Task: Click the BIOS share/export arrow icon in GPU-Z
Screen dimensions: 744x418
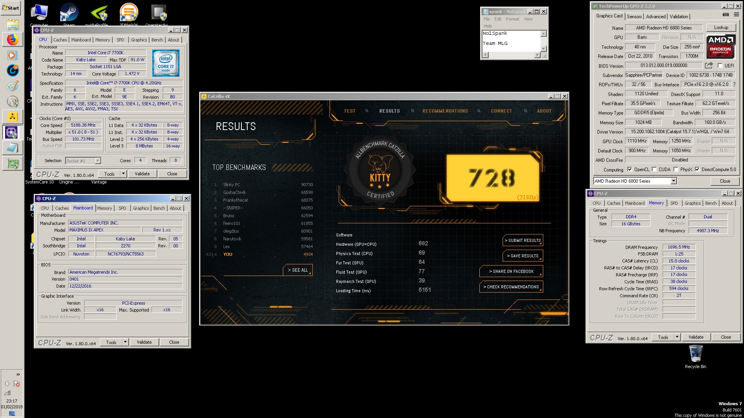Action: [x=709, y=65]
